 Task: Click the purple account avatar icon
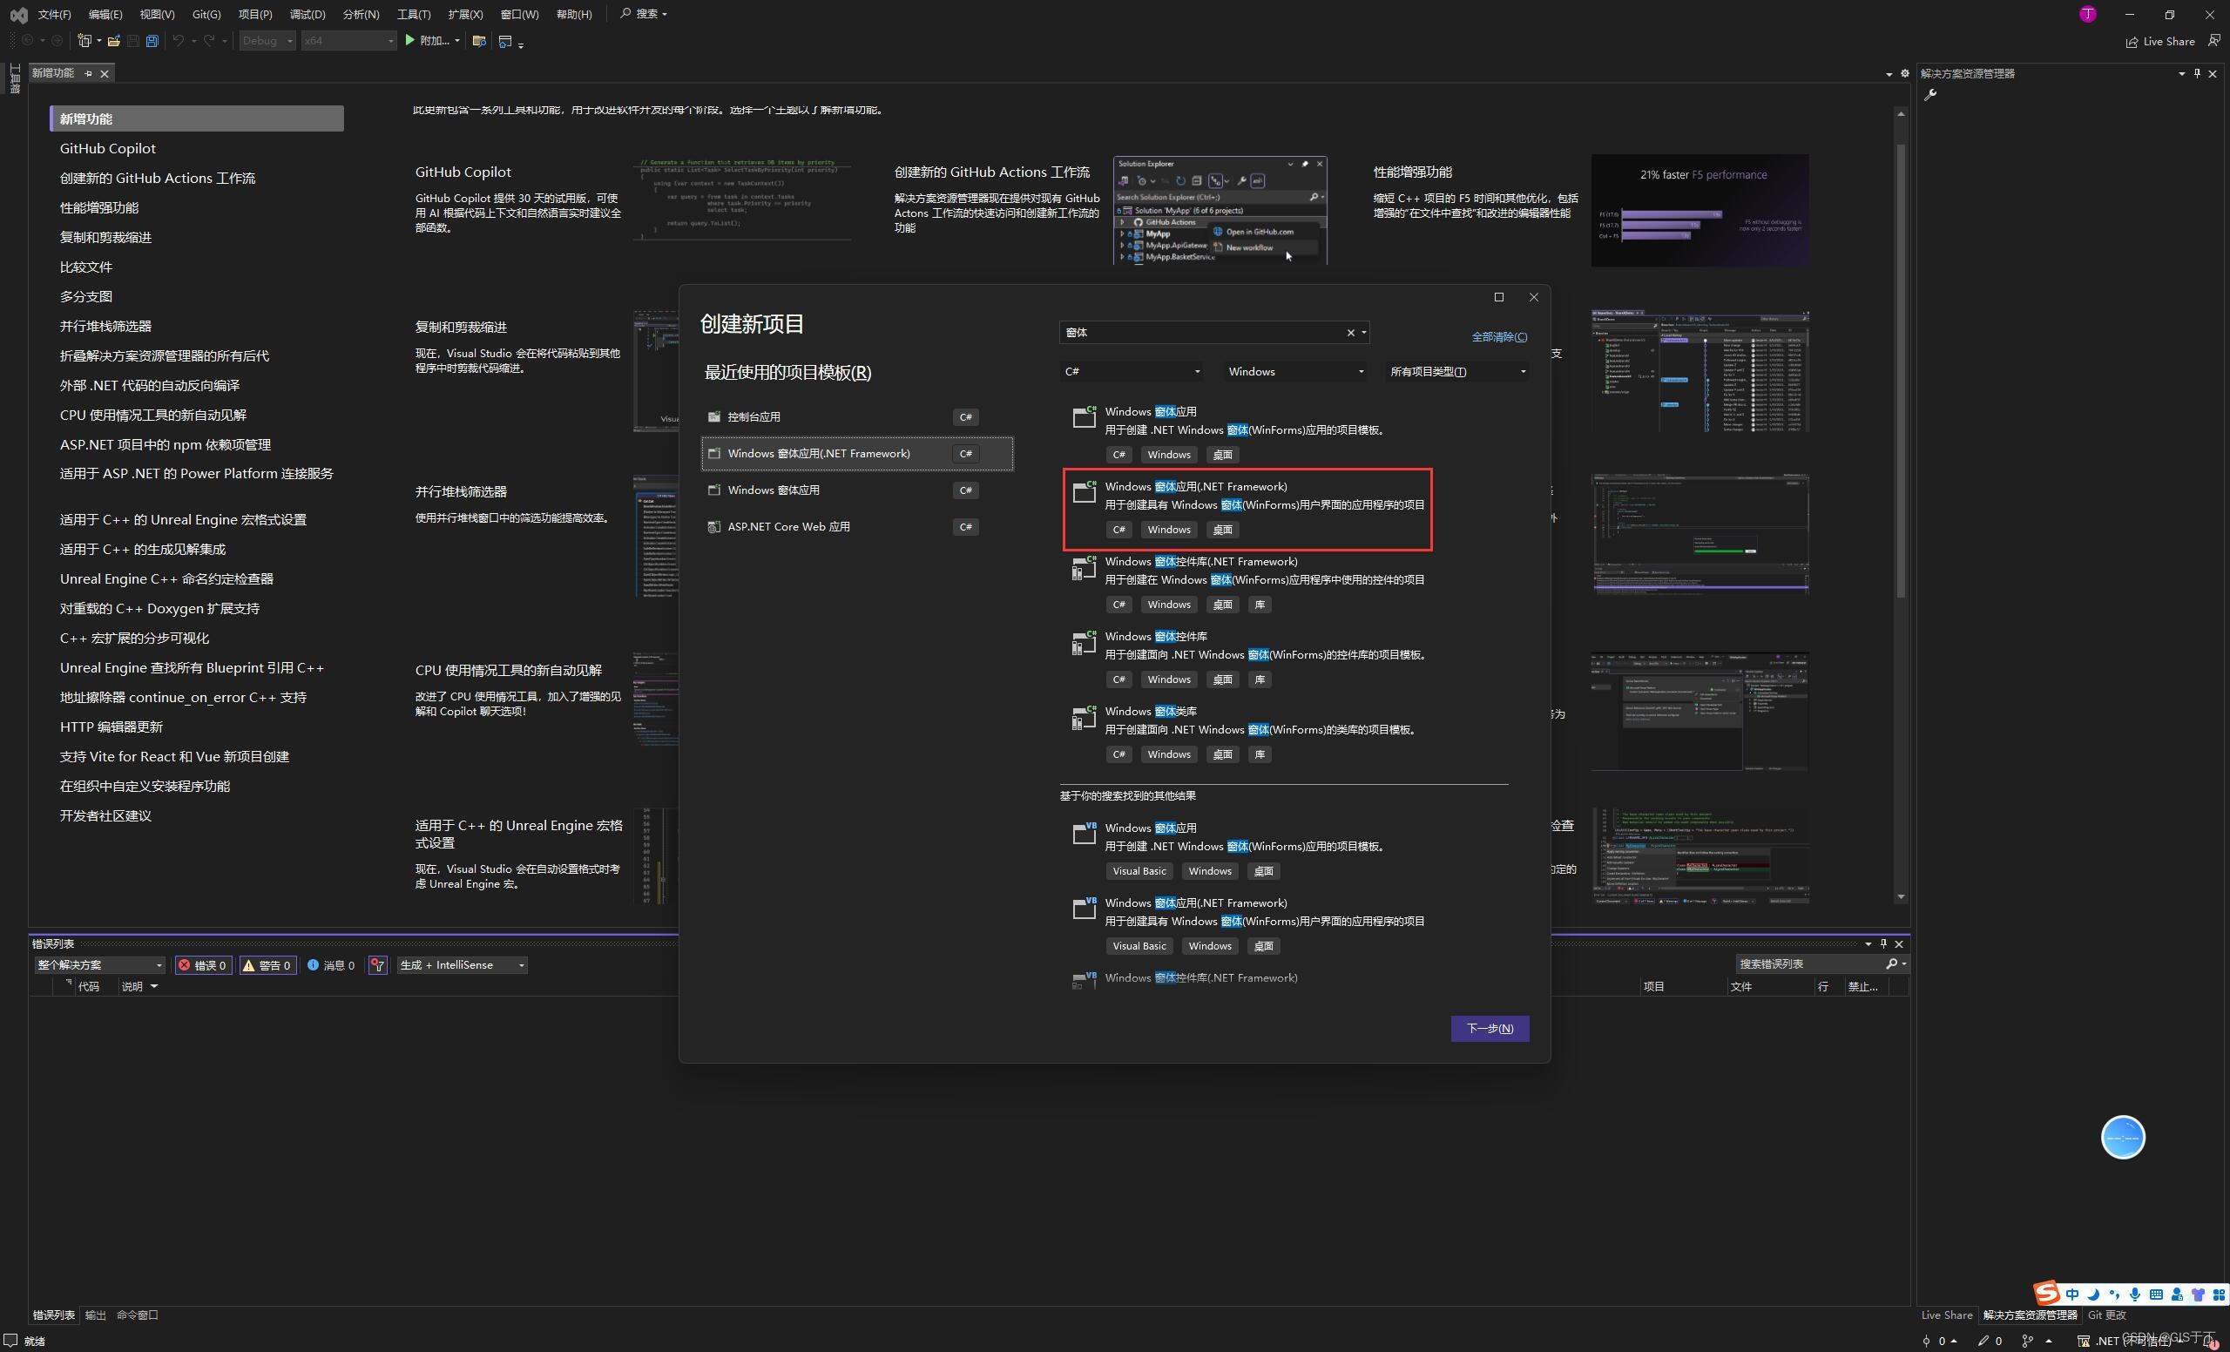[2088, 14]
